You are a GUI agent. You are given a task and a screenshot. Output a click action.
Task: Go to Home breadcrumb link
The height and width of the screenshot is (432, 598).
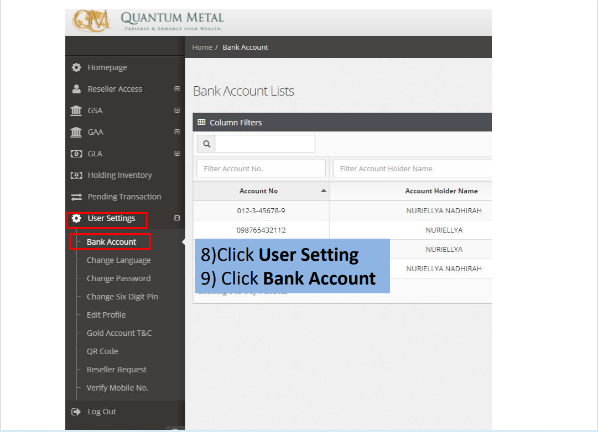(x=202, y=48)
